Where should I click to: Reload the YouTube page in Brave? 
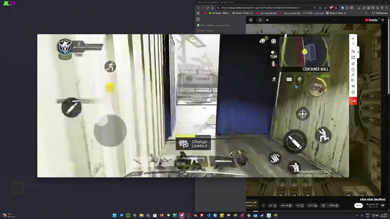207,8
